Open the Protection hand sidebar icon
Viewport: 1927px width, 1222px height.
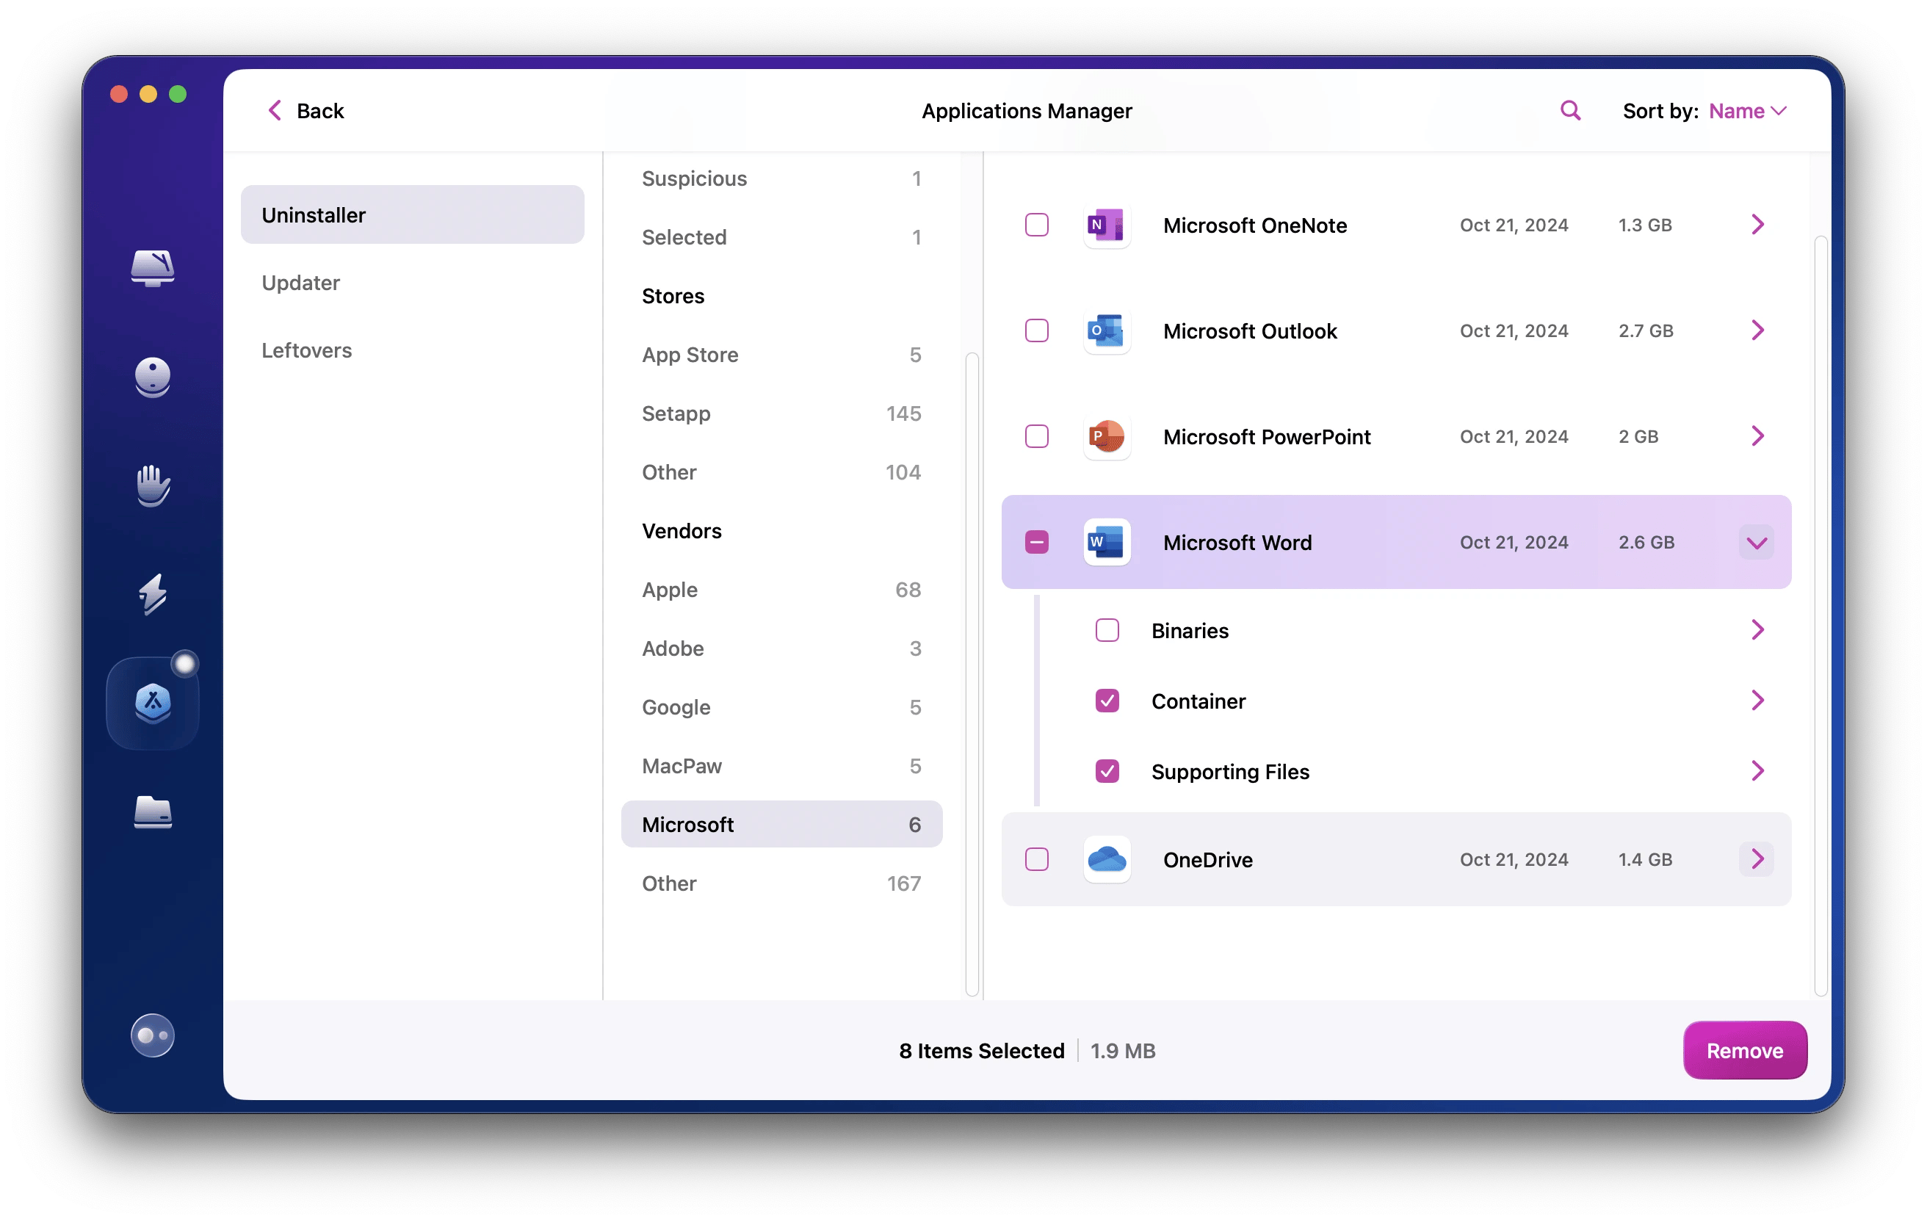point(152,485)
